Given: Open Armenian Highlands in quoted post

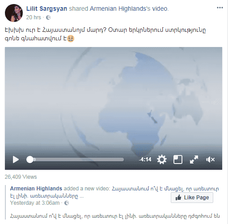Looking at the screenshot, I should (36, 189).
